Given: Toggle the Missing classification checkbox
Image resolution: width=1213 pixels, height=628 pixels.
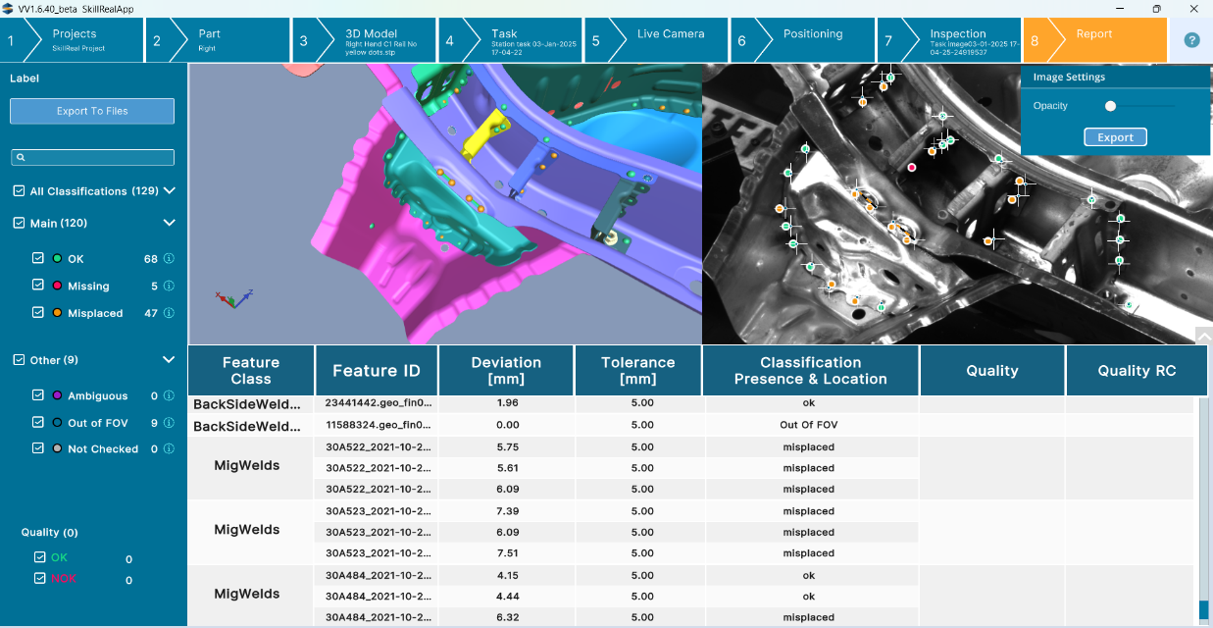Looking at the screenshot, I should pyautogui.click(x=37, y=286).
